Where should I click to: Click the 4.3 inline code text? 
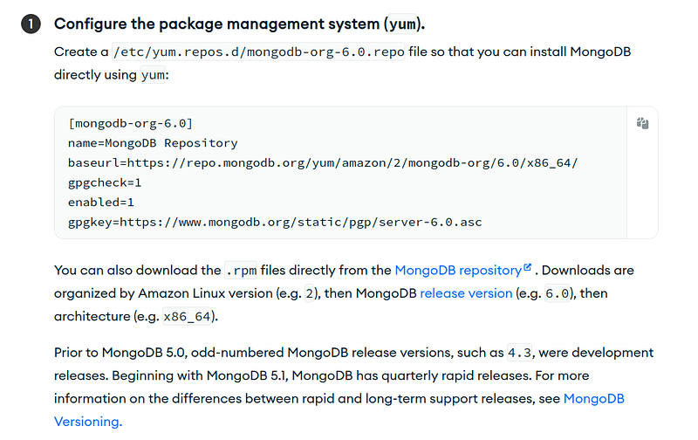[519, 354]
